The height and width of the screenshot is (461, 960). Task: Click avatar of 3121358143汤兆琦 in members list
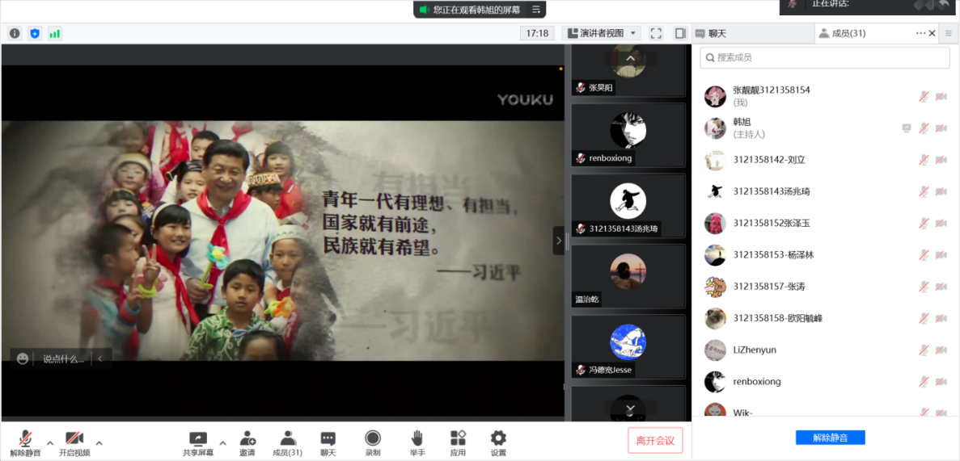click(714, 191)
